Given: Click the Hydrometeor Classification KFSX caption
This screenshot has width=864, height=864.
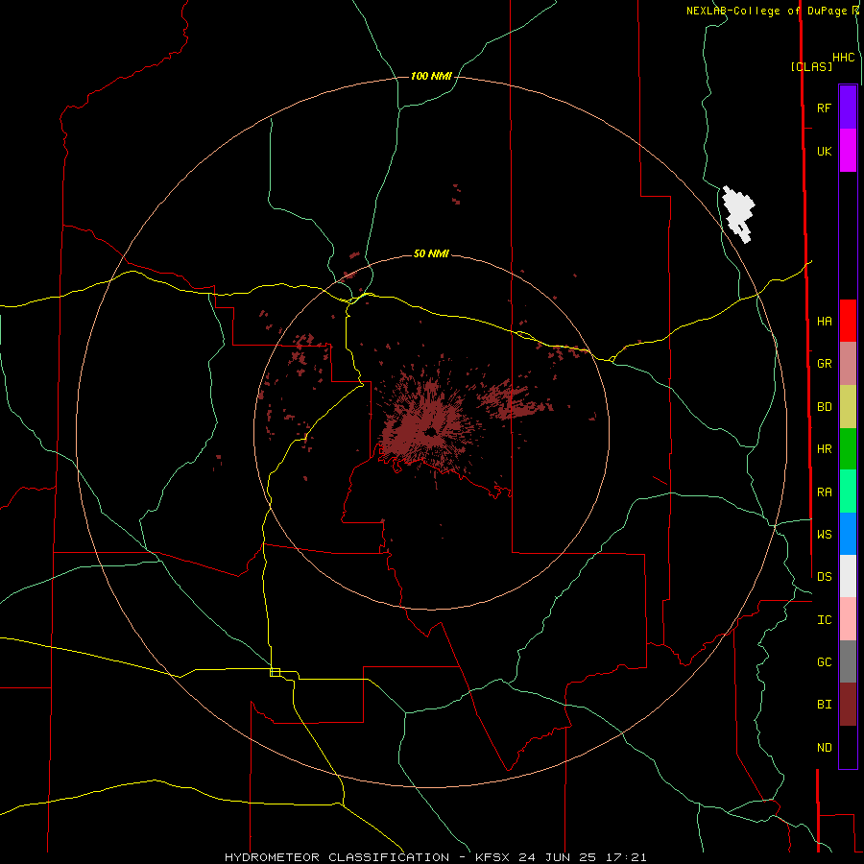Looking at the screenshot, I should pos(435,857).
